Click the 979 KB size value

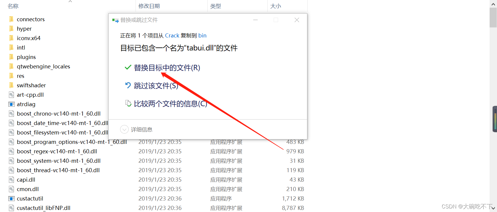pyautogui.click(x=295, y=151)
